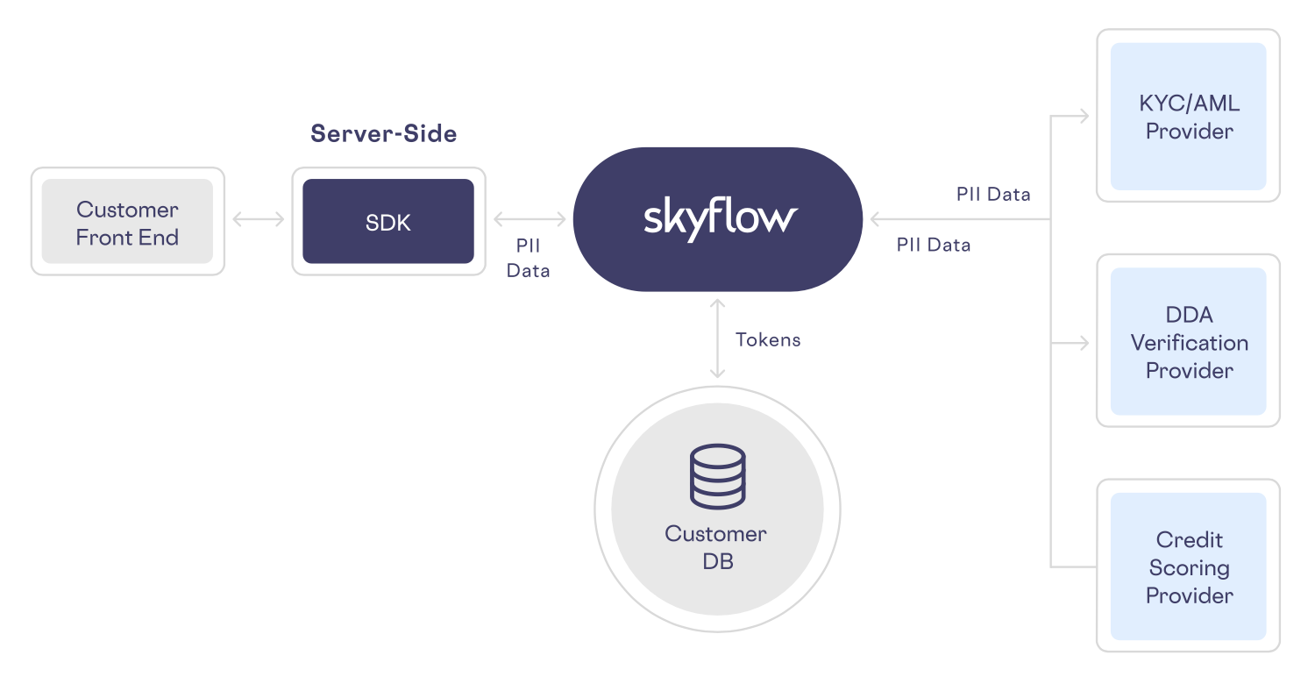The image size is (1315, 691).
Task: Click the database cylinder icon
Action: click(x=717, y=476)
